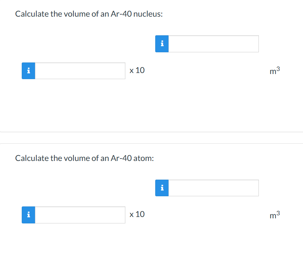Select the Ar-40 nucleus question text
The image size is (303, 255).
click(89, 14)
